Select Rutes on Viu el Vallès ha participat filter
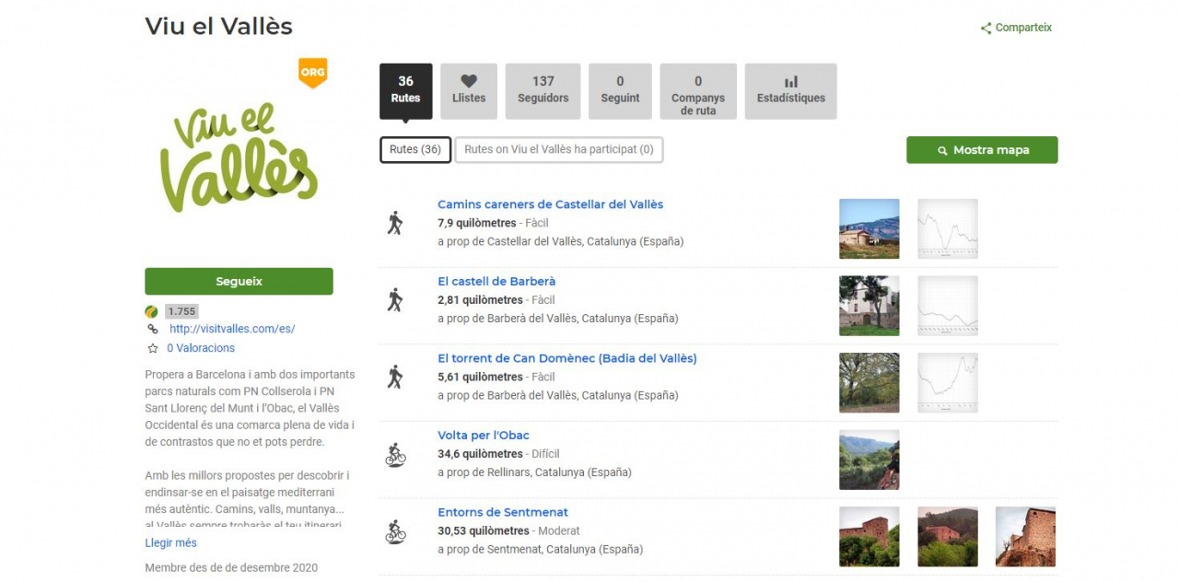Viewport: 1179px width, 582px height. click(559, 150)
